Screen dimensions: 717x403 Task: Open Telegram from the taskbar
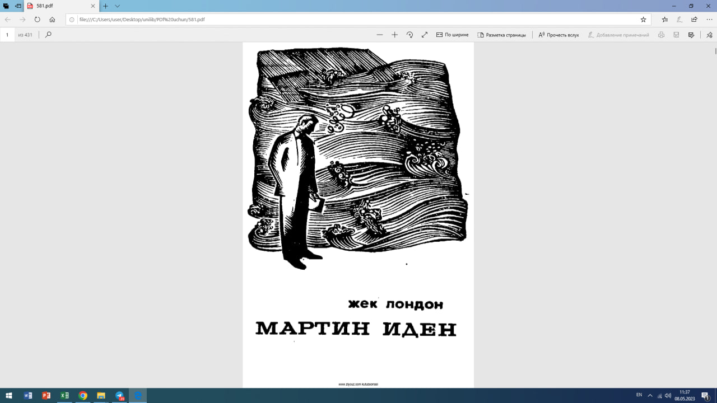click(120, 396)
